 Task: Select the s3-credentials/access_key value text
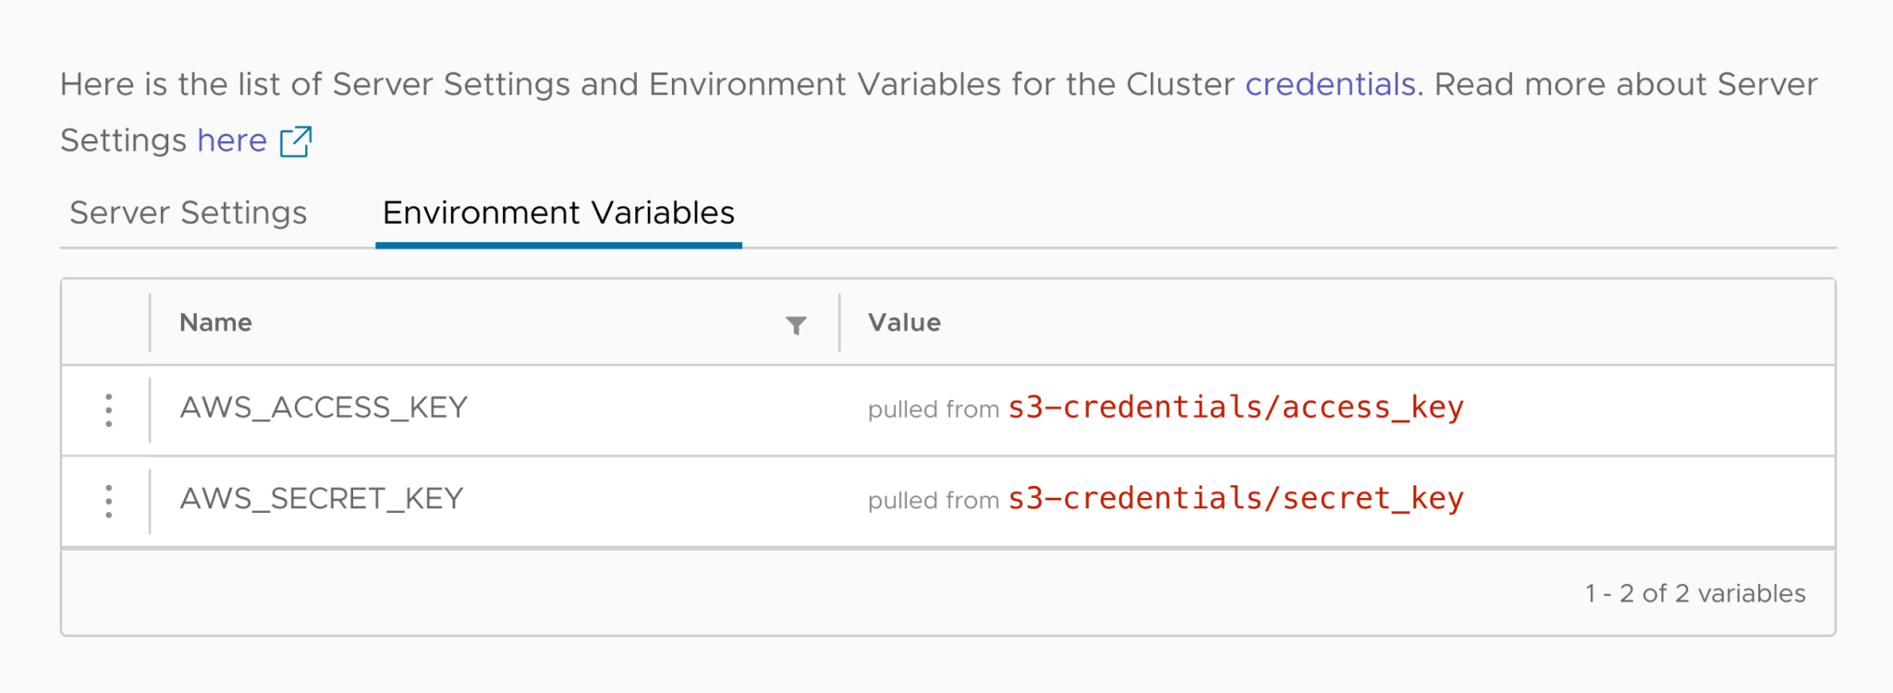click(x=1235, y=407)
